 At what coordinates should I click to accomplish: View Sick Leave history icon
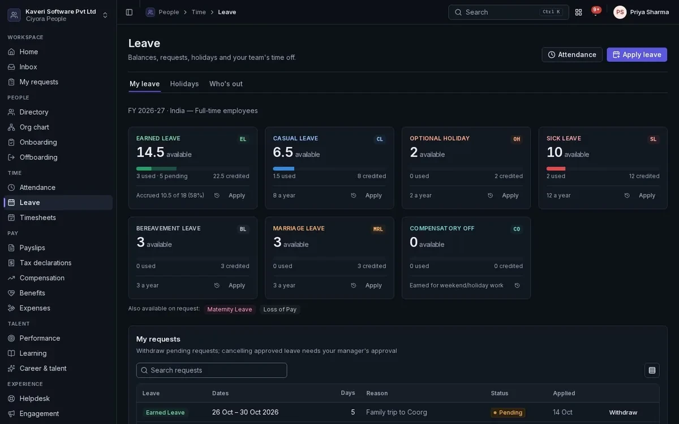[627, 196]
